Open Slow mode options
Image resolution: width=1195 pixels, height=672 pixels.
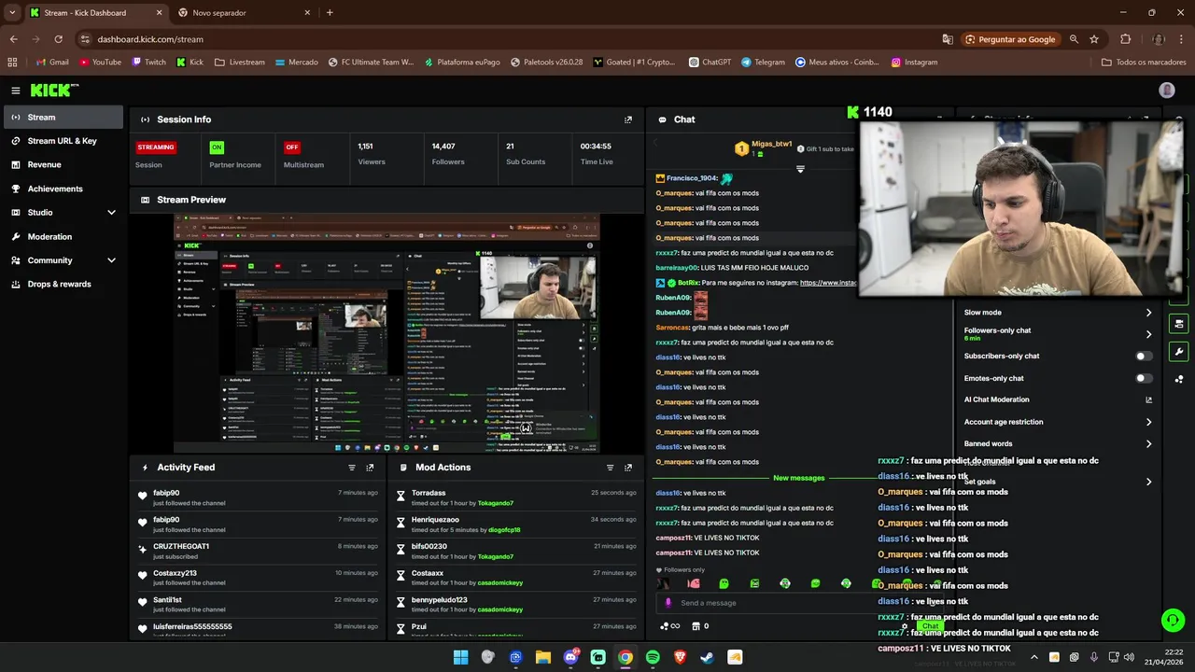pyautogui.click(x=1059, y=313)
